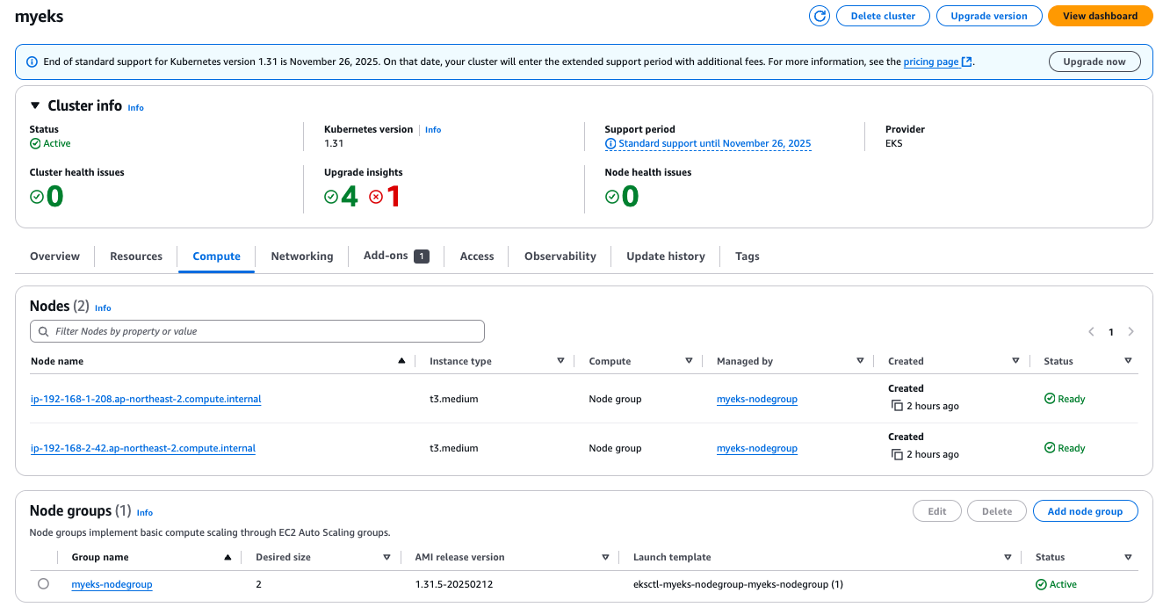Open node ip-192-168-1-208.ap-northeast-2.compute.internal
Image resolution: width=1163 pixels, height=607 pixels.
click(146, 399)
